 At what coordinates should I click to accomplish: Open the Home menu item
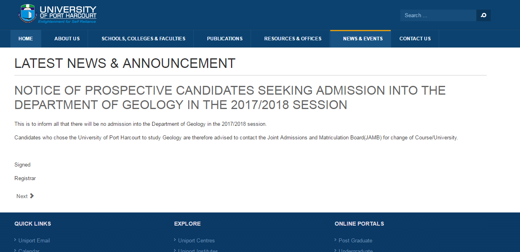point(26,39)
